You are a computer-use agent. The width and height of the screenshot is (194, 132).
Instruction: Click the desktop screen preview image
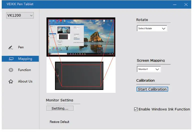[x=81, y=37]
